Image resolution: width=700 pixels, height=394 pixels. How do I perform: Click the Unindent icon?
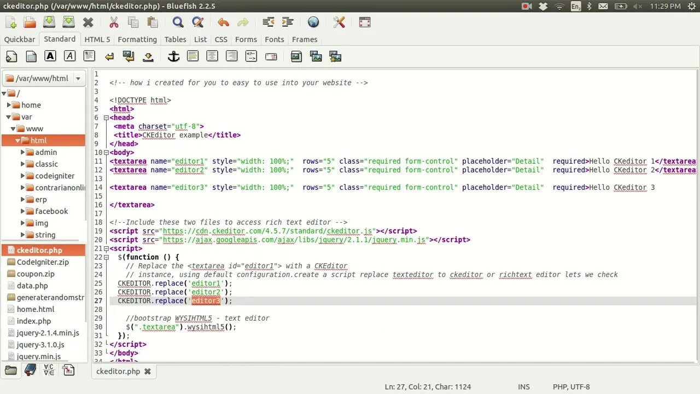pos(268,22)
